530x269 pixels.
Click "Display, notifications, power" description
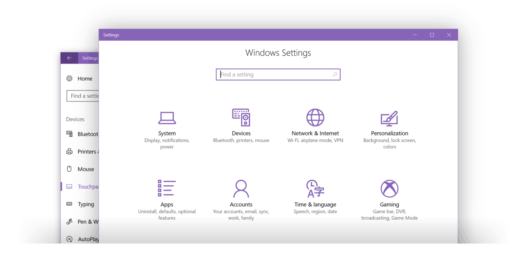pos(167,144)
